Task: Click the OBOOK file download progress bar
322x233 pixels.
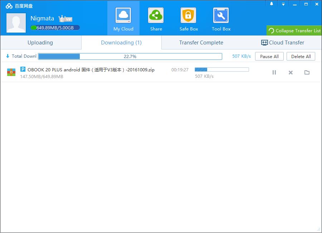Action: [x=222, y=70]
